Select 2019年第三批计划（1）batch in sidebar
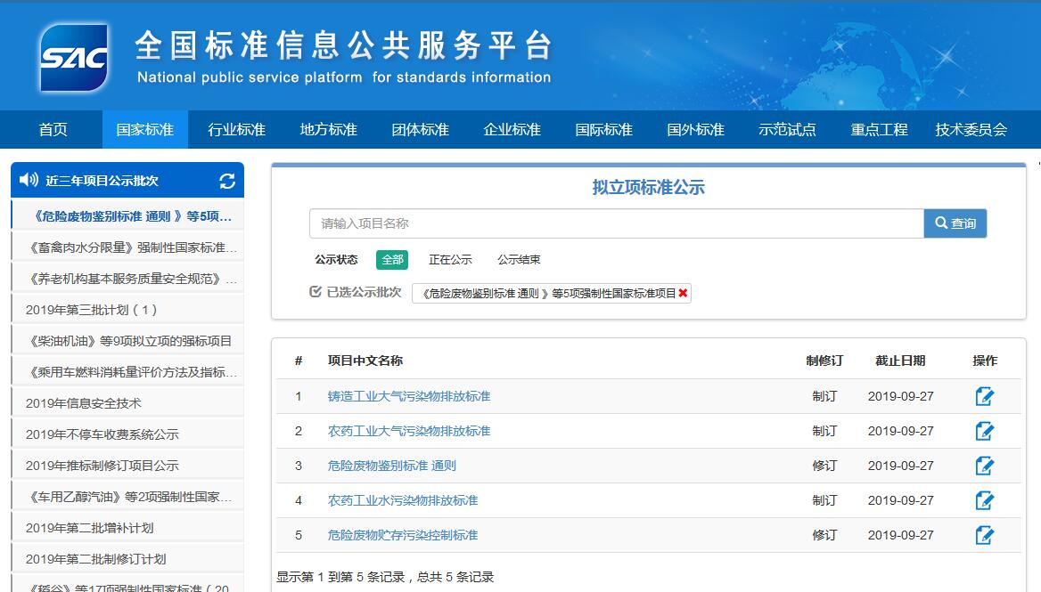 [x=92, y=310]
